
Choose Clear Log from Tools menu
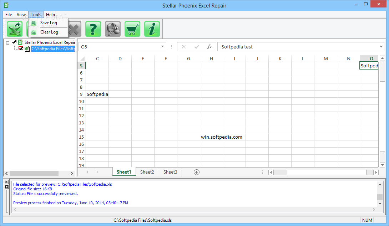point(49,32)
